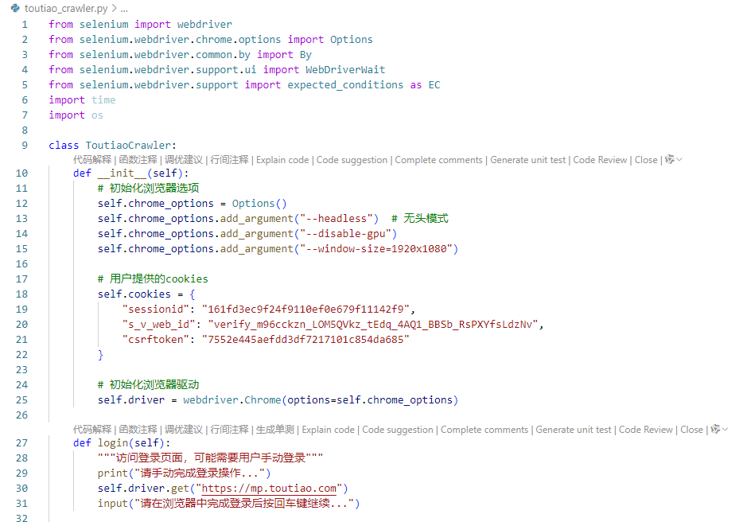The width and height of the screenshot is (747, 522).
Task: Click 'Options()' on line 12
Action: [259, 204]
